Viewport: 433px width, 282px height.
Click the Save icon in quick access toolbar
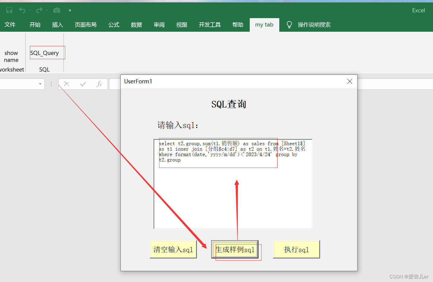pyautogui.click(x=9, y=10)
